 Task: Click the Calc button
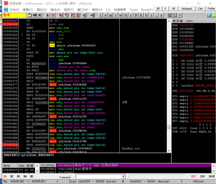pyautogui.click(x=200, y=9)
